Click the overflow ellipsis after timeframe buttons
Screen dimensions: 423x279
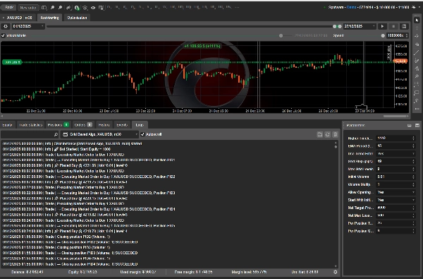237,7
